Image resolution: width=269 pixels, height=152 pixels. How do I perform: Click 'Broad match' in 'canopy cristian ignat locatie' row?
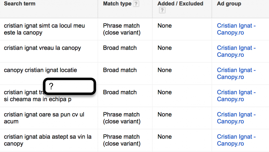pos(120,70)
